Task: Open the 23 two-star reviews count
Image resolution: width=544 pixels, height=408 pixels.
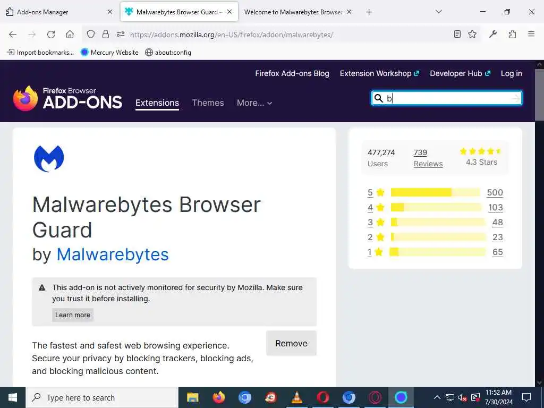Action: point(497,237)
